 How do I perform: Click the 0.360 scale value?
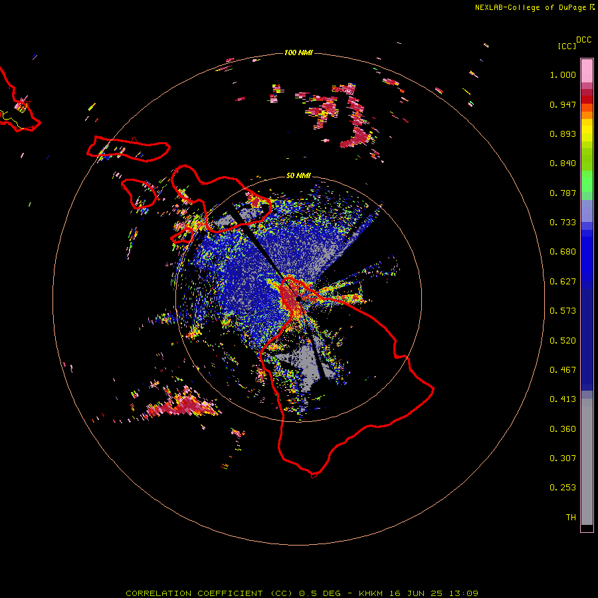pos(563,429)
